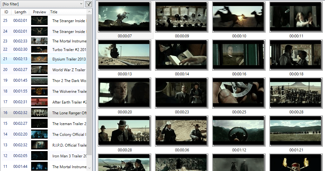Click the video list vertical scrollbar thumb
Screen dimensions: 325x171
pos(89,85)
